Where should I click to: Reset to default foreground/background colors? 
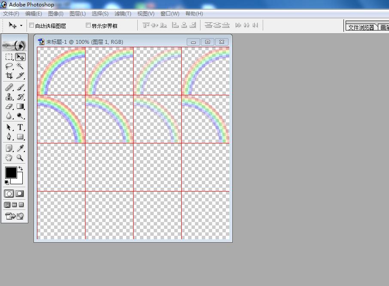point(7,183)
